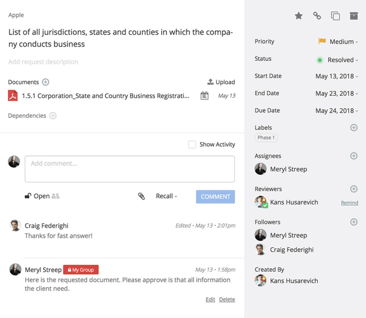Add a new assignee
Image resolution: width=366 pixels, height=318 pixels.
354,156
